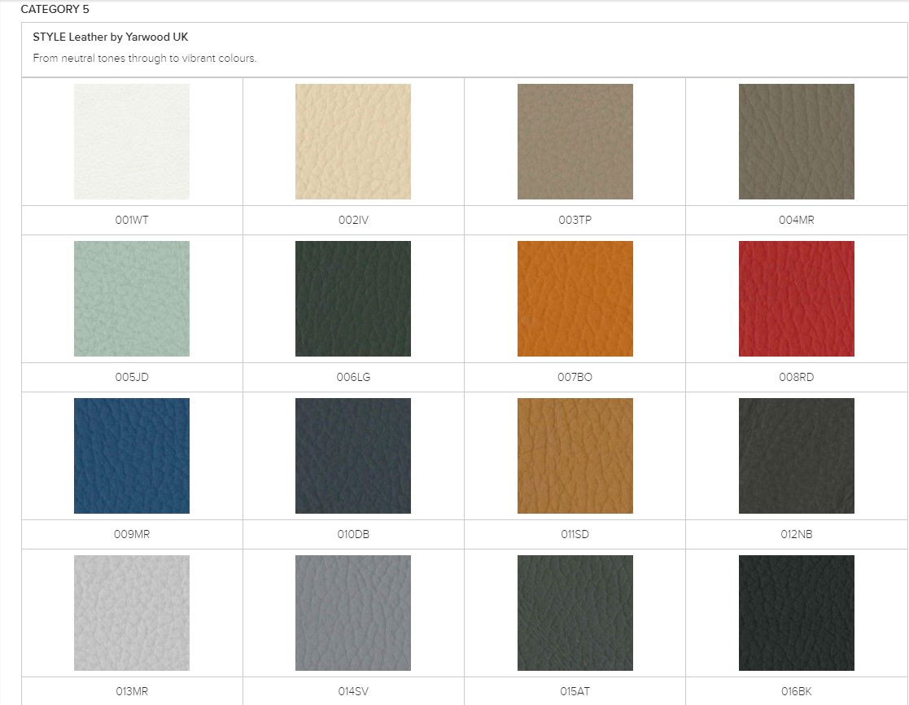Viewport: 909px width, 705px height.
Task: Click the STYLE Leather by Yarwood UK heading
Action: click(111, 37)
